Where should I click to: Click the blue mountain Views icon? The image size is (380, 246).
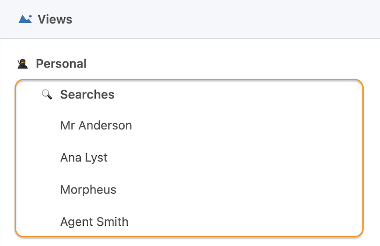tap(25, 19)
